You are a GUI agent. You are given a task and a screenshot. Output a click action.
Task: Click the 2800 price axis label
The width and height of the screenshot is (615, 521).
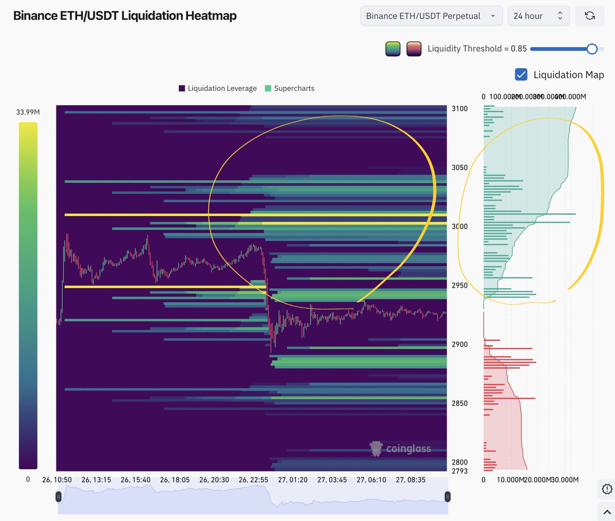click(460, 463)
